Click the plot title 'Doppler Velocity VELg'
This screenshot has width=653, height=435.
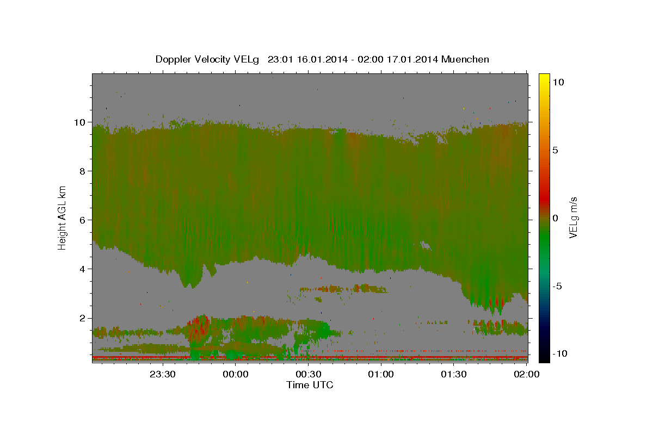tap(208, 59)
